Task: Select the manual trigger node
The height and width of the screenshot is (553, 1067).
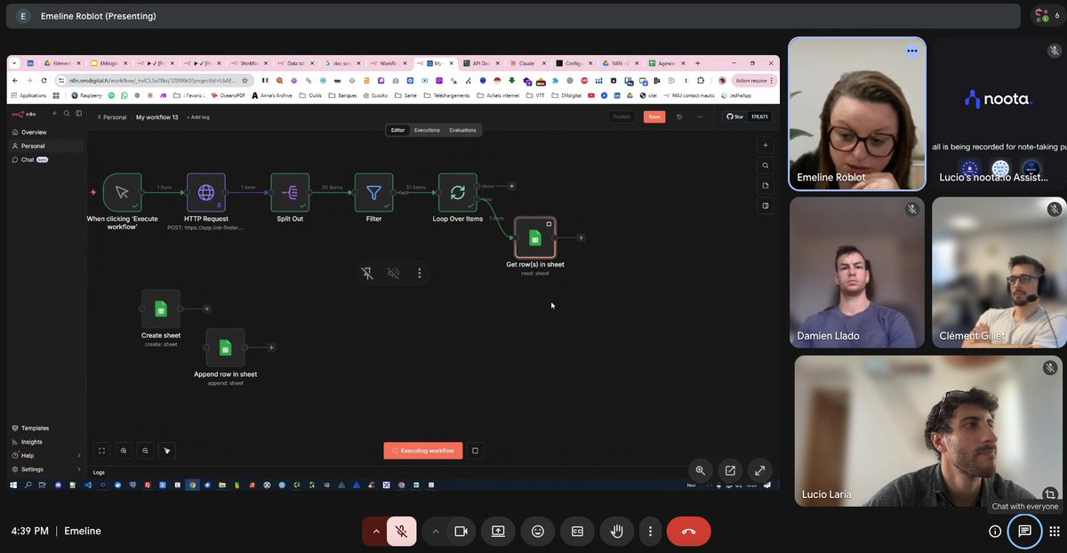Action: [122, 192]
